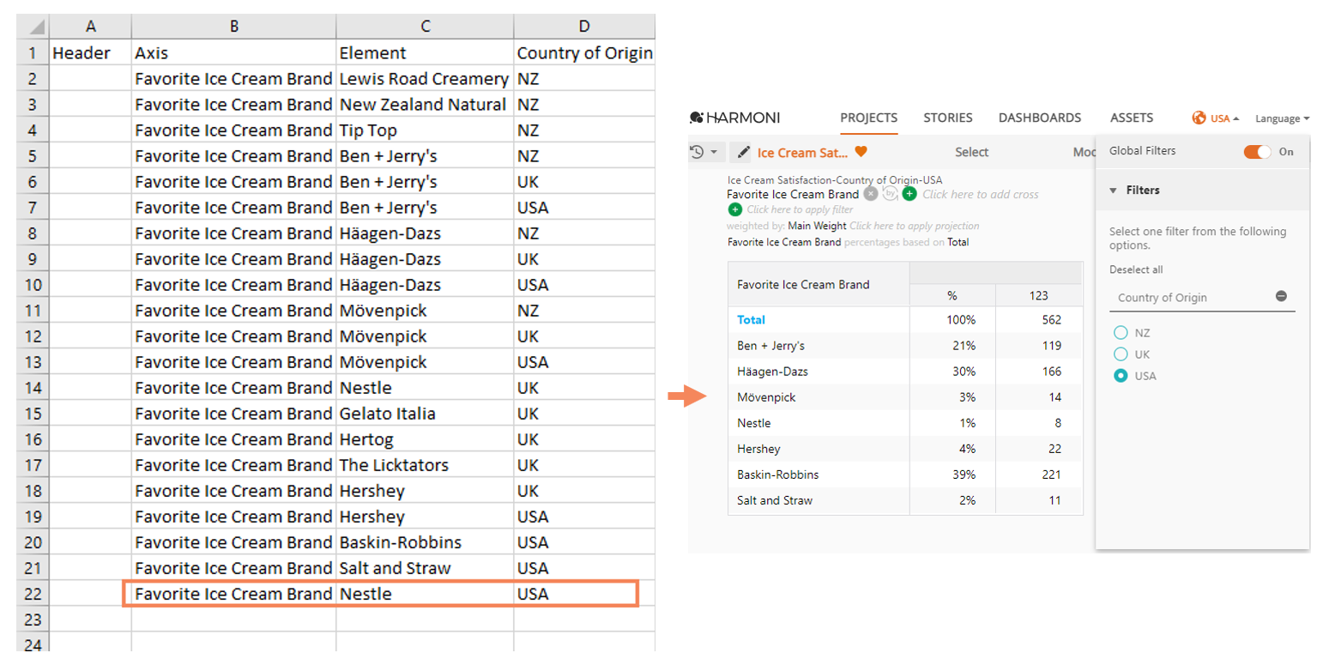This screenshot has width=1323, height=659.
Task: Open the Ice Cream Sat... project title
Action: tap(802, 152)
